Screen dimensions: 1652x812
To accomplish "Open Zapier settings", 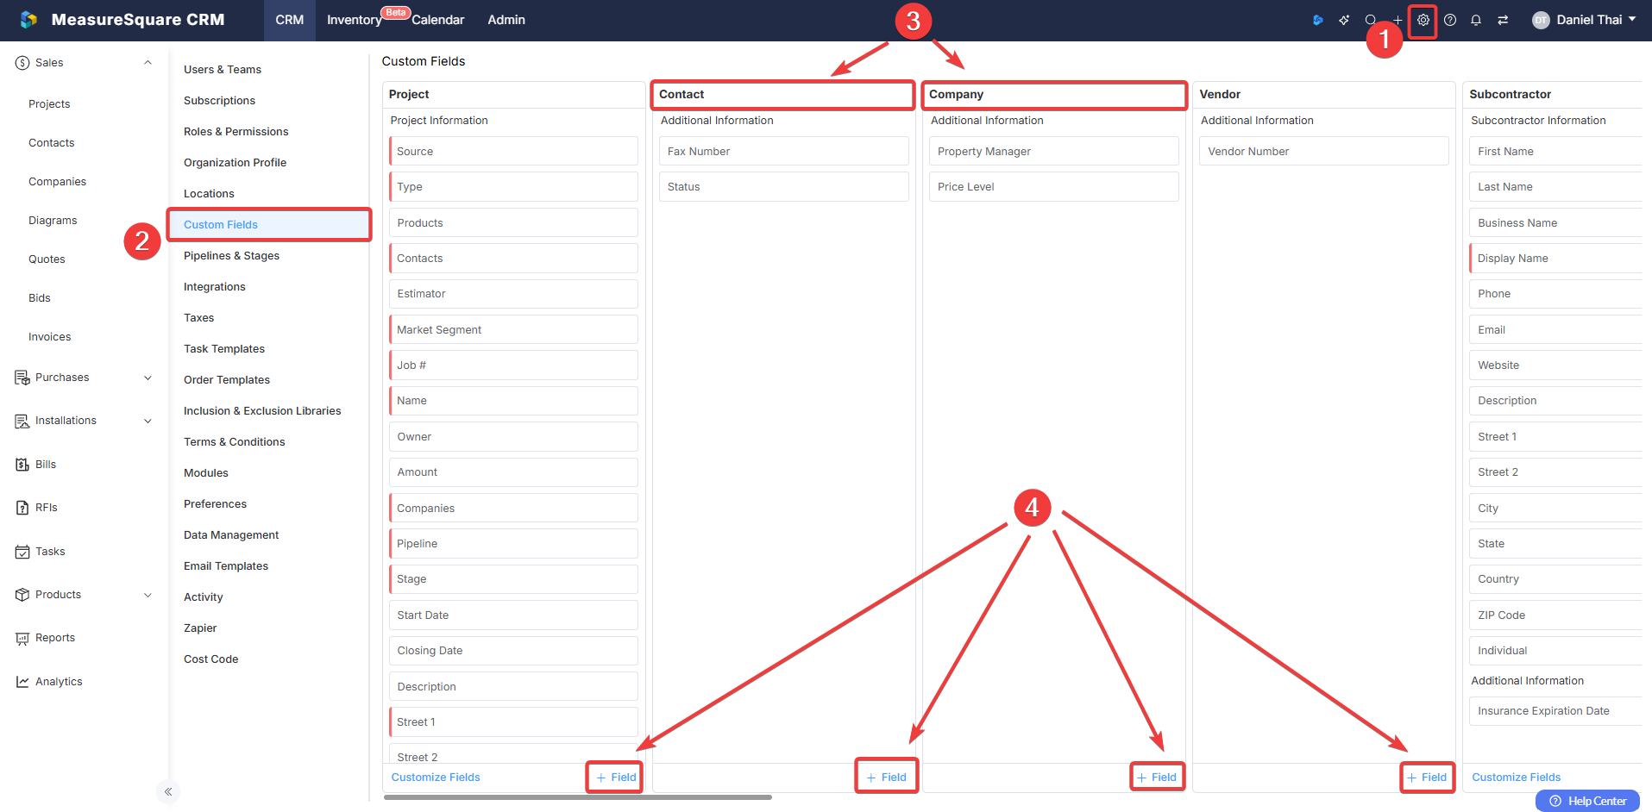I will (x=200, y=628).
